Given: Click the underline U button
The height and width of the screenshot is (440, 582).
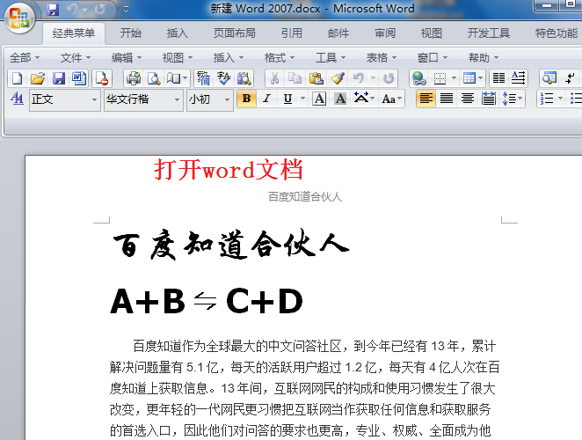Looking at the screenshot, I should pos(287,99).
